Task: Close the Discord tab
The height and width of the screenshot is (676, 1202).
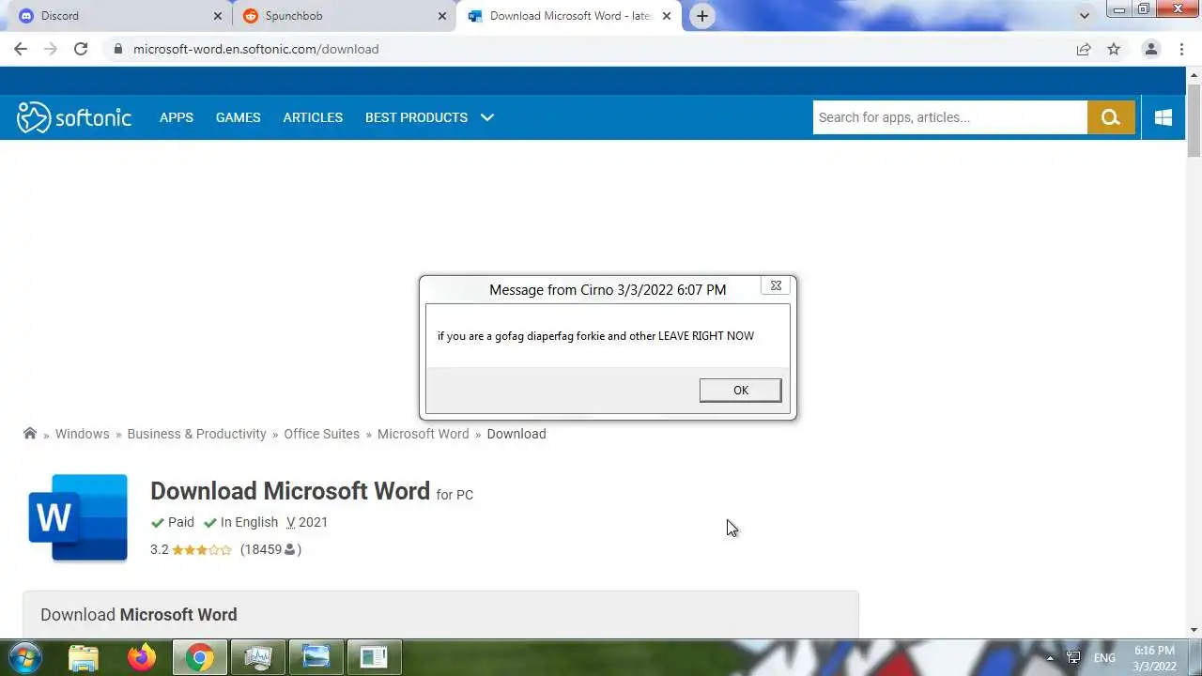Action: (218, 16)
